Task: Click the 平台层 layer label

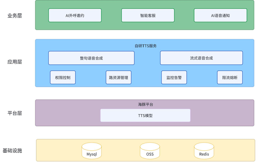Action: tap(14, 113)
